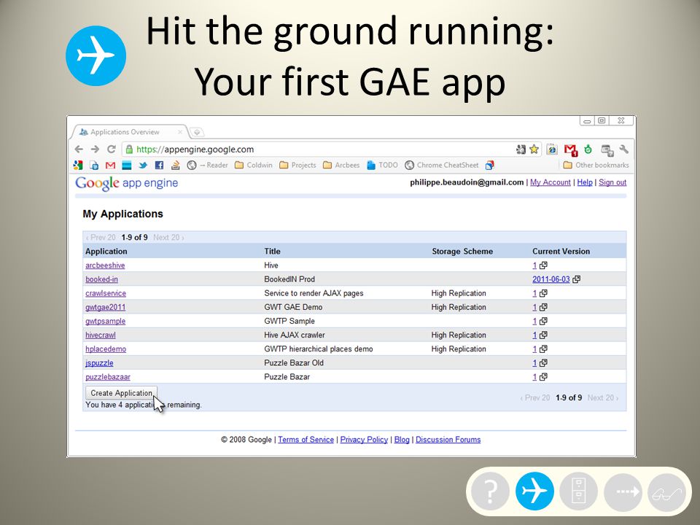
Task: Open the Terms of Service link
Action: pos(306,440)
